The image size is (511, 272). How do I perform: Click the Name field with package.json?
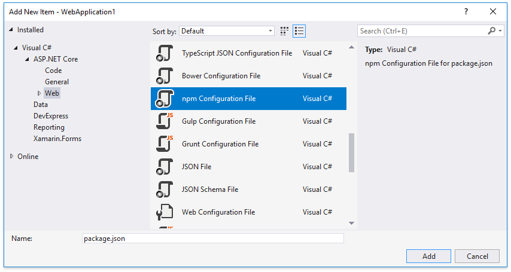pos(213,239)
